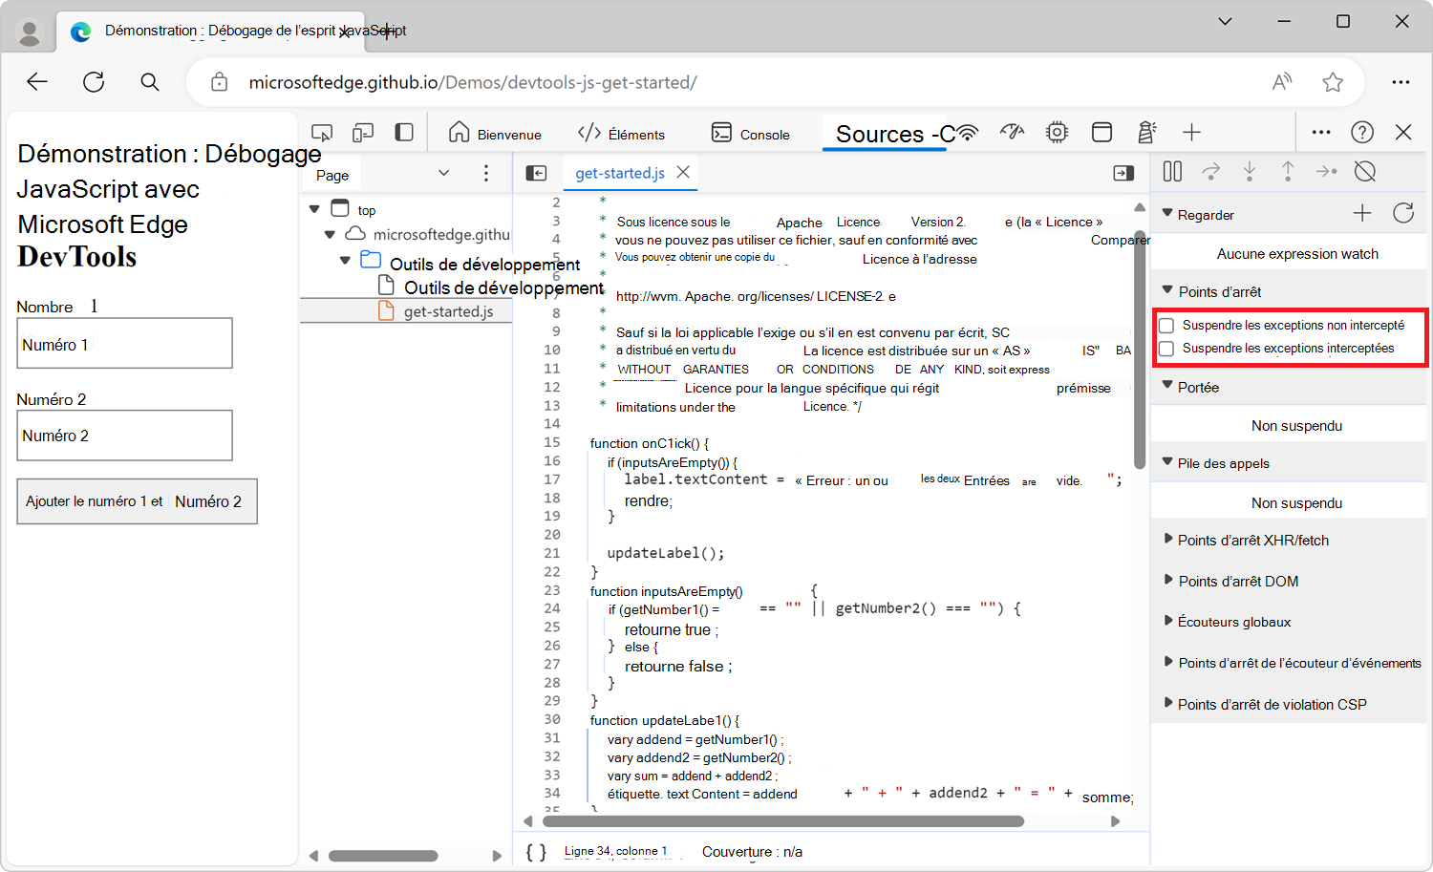This screenshot has height=872, width=1433.
Task: Click the debugger Step arrow icon
Action: coord(1326,171)
